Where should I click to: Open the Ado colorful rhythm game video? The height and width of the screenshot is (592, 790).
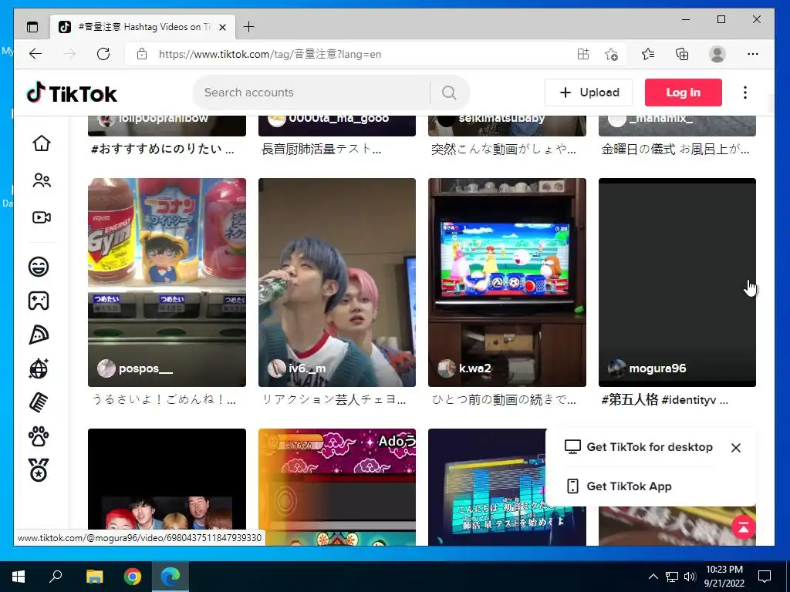tap(337, 487)
